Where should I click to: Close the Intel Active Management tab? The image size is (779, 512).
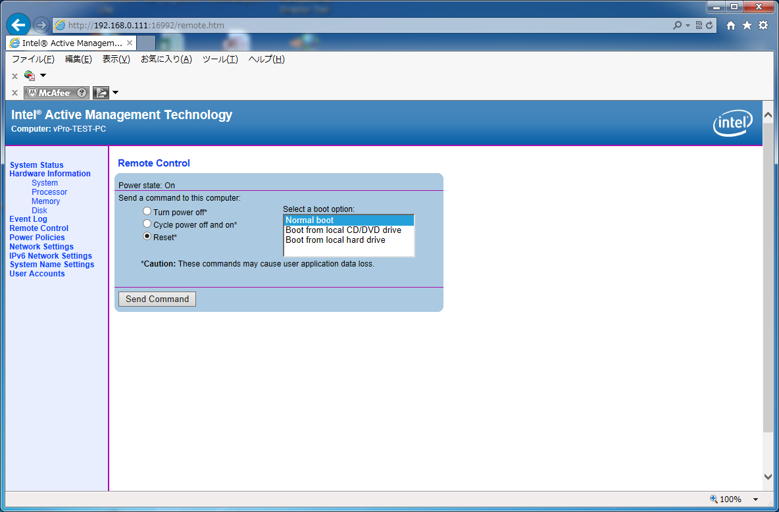[x=130, y=43]
